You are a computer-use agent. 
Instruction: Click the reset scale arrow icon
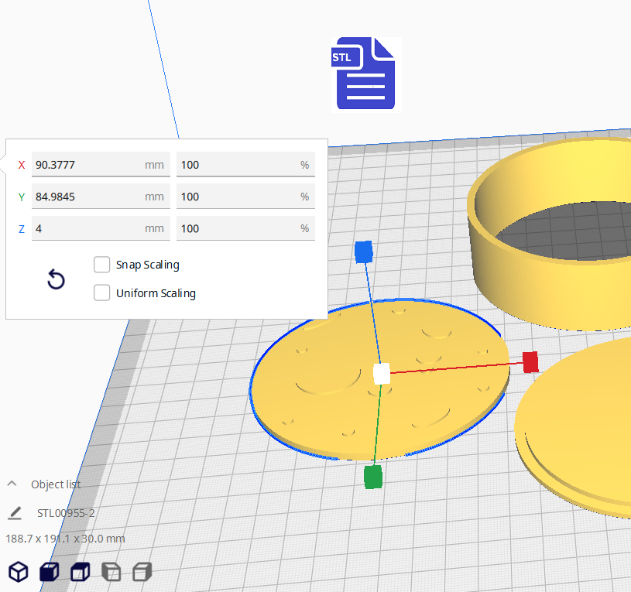pos(56,279)
